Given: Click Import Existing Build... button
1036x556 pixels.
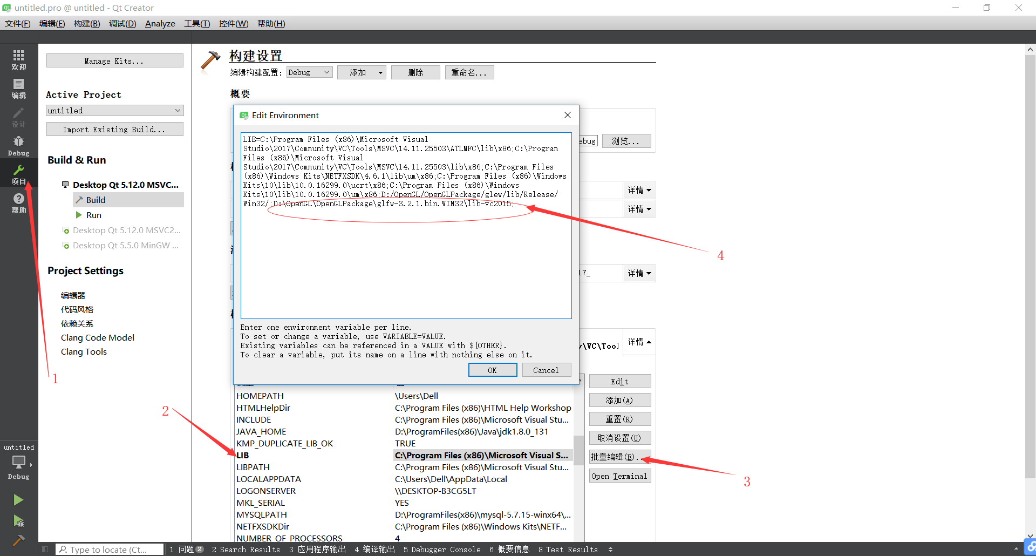Looking at the screenshot, I should tap(114, 129).
